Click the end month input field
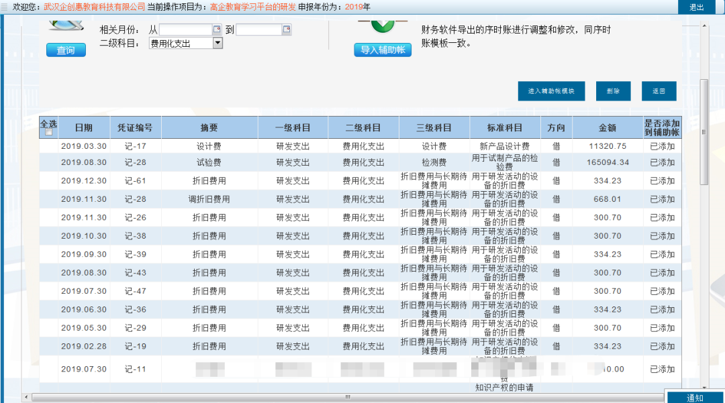 coord(259,30)
